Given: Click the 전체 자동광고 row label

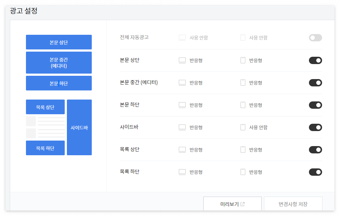Looking at the screenshot, I should tap(134, 37).
